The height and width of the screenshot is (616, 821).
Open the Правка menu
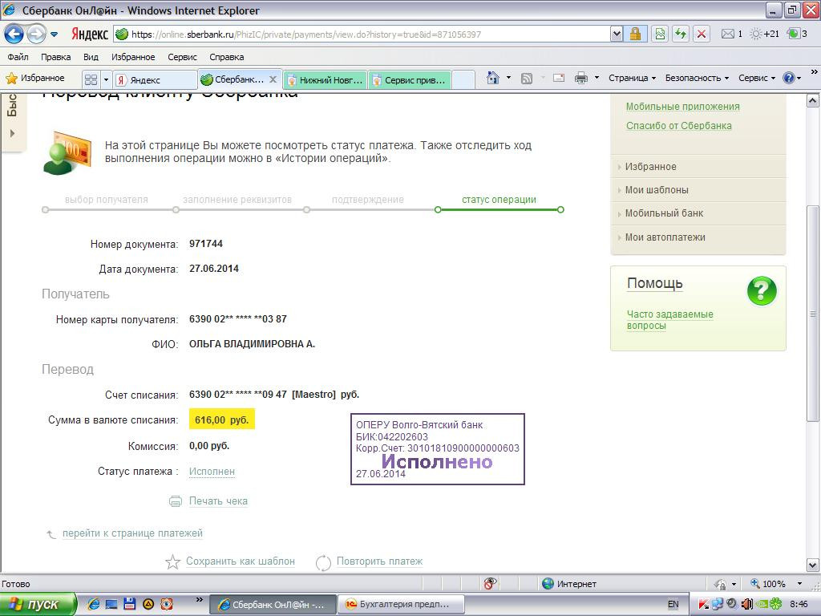[55, 57]
